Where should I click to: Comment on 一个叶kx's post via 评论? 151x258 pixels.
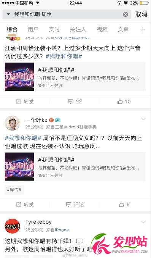coord(75,205)
